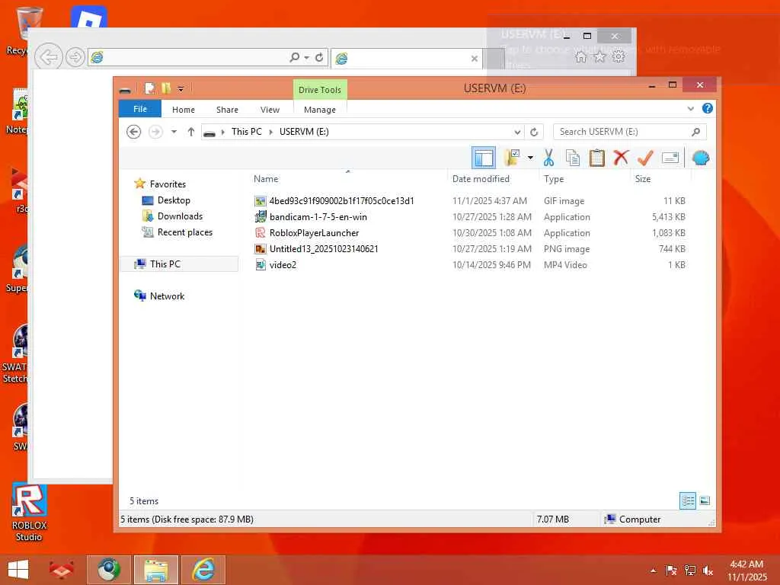
Task: Expand the chevron after This PC breadcrumb
Action: 270,132
